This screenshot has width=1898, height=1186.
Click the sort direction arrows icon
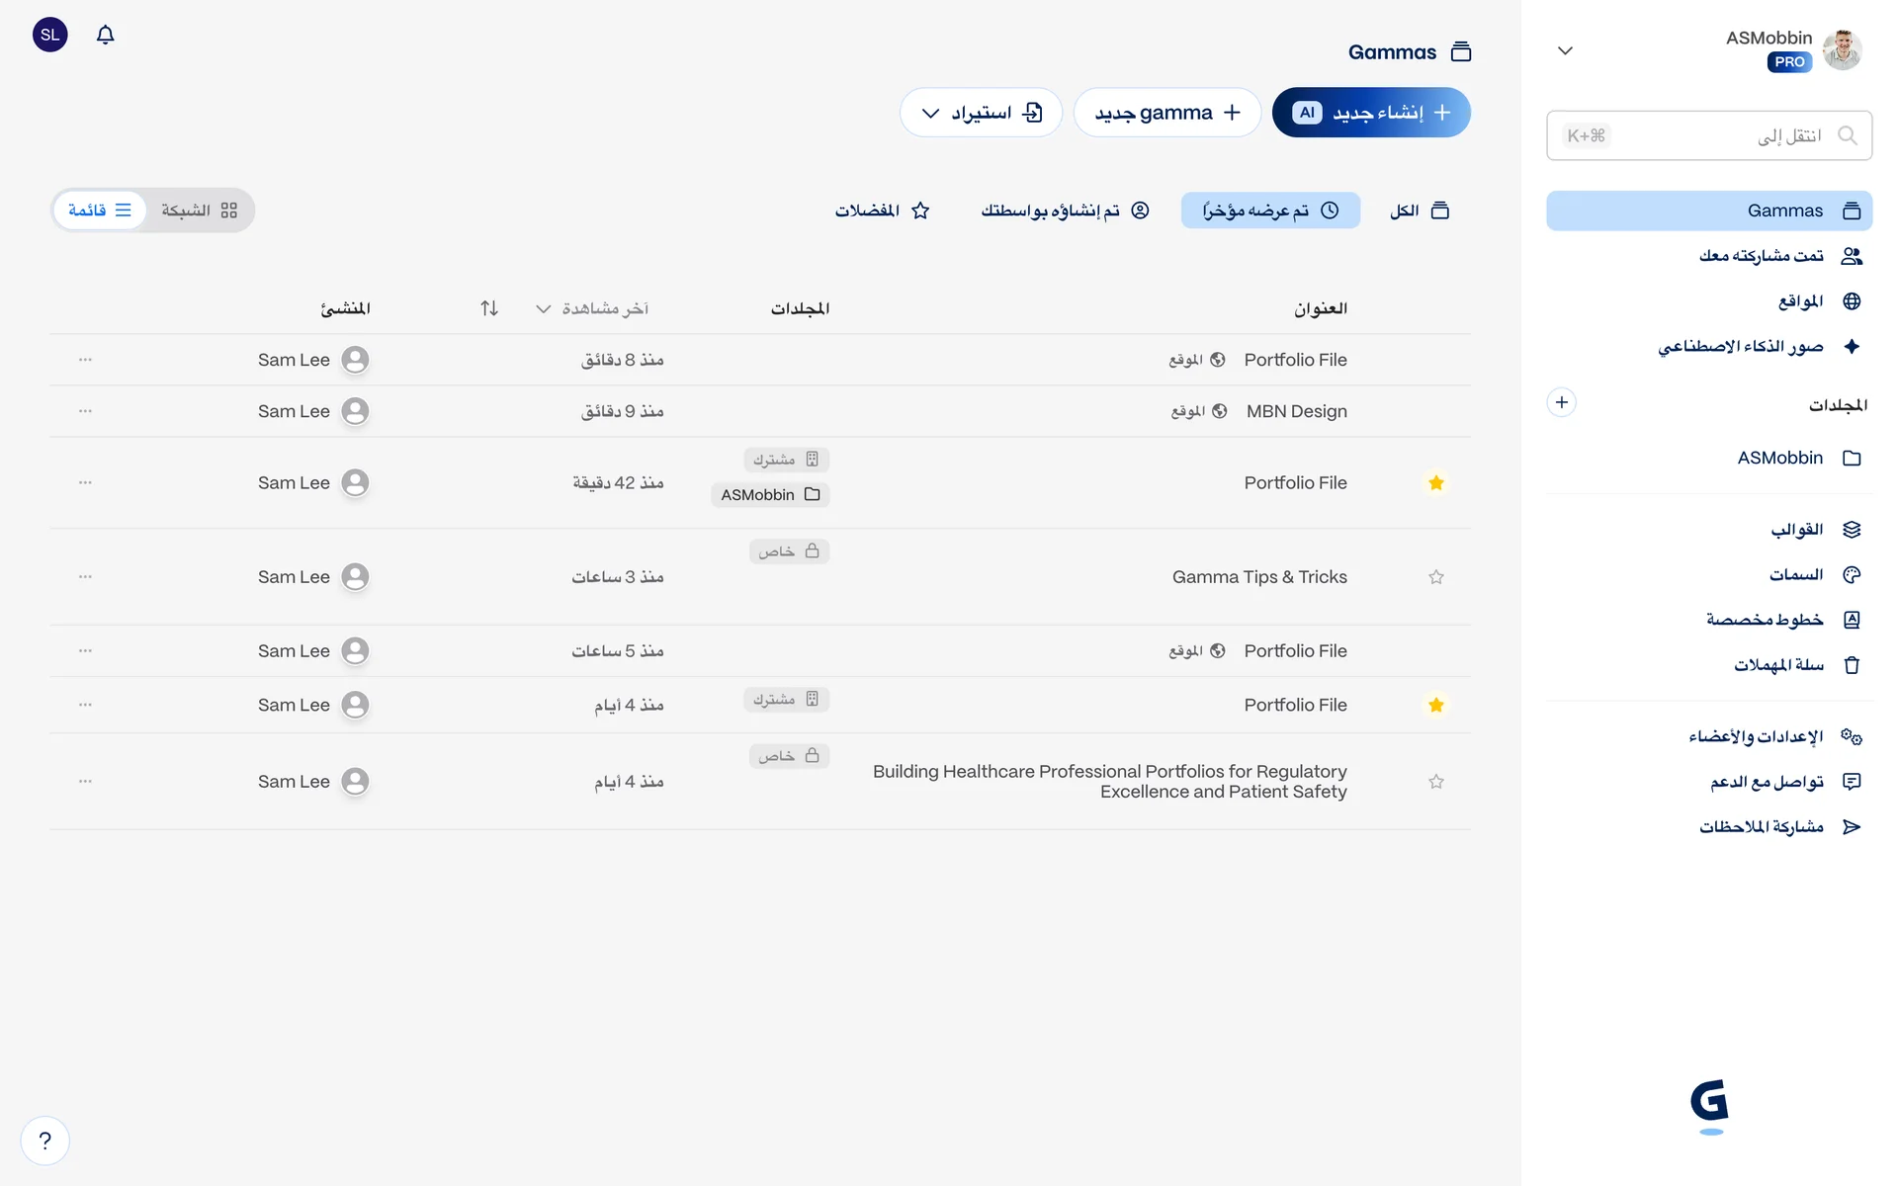(x=489, y=308)
